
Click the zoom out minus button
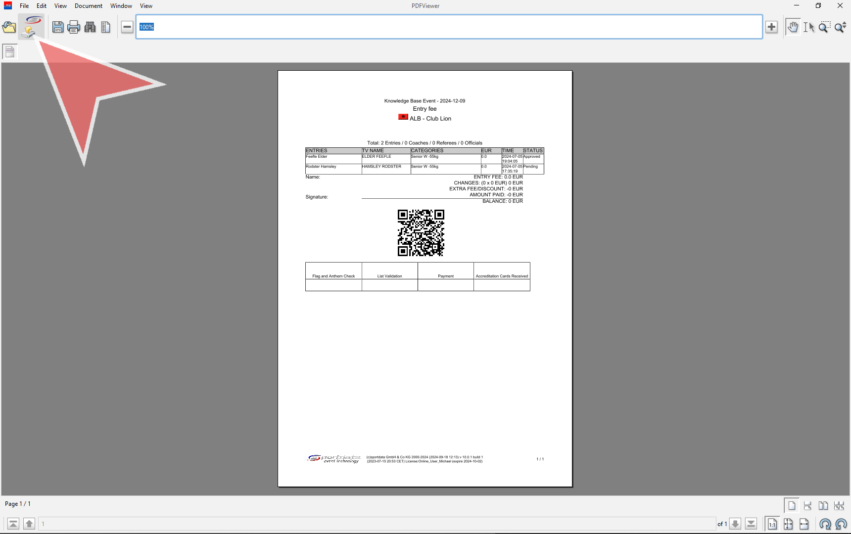pos(127,27)
